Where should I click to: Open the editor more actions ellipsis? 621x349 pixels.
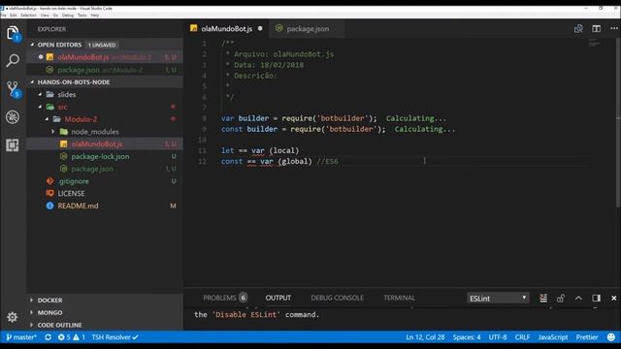(x=614, y=28)
